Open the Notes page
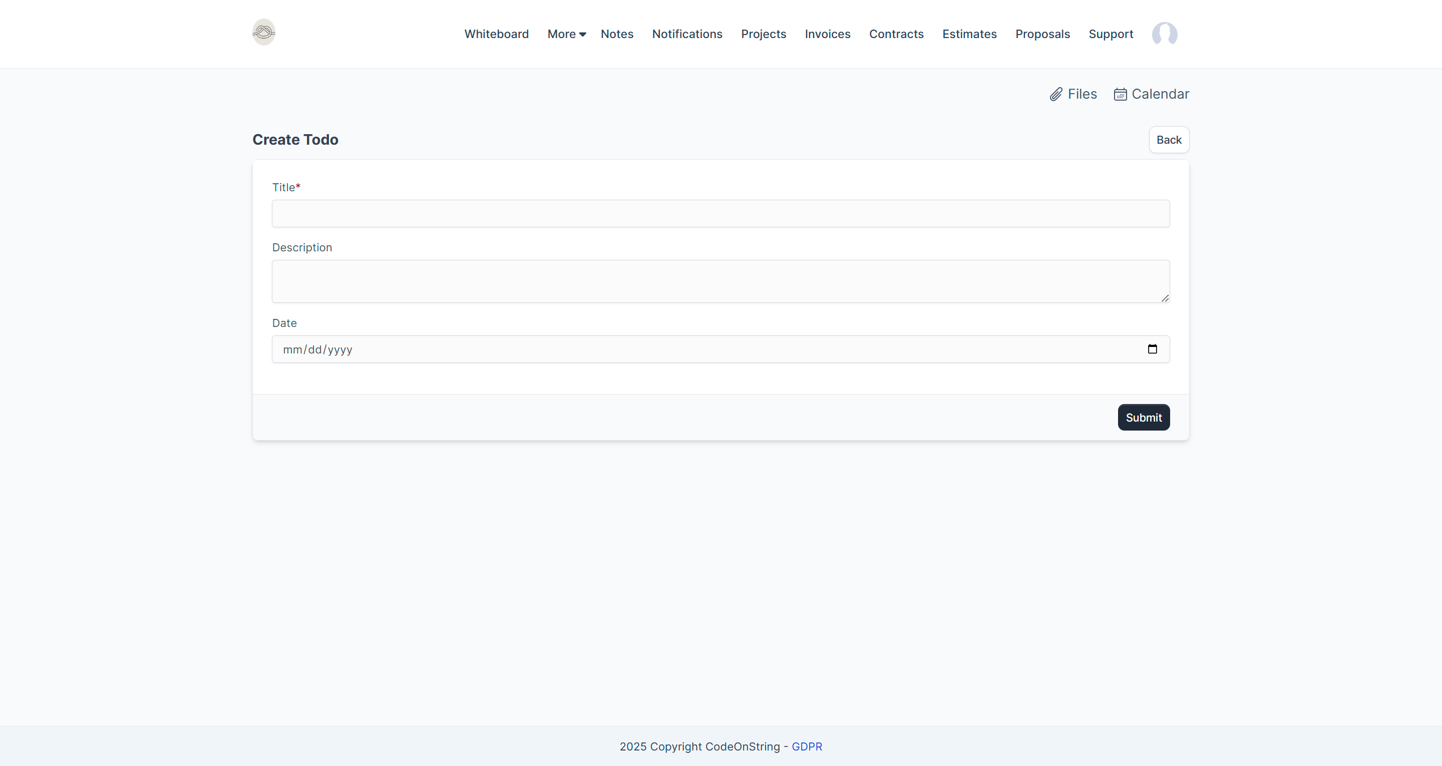 click(617, 34)
